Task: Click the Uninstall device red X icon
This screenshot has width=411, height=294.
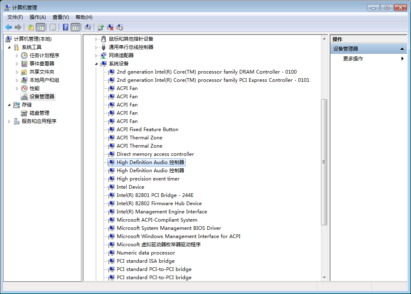Action: [110, 27]
